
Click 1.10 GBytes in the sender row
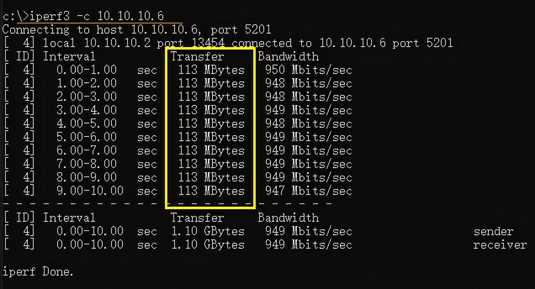[x=208, y=231]
